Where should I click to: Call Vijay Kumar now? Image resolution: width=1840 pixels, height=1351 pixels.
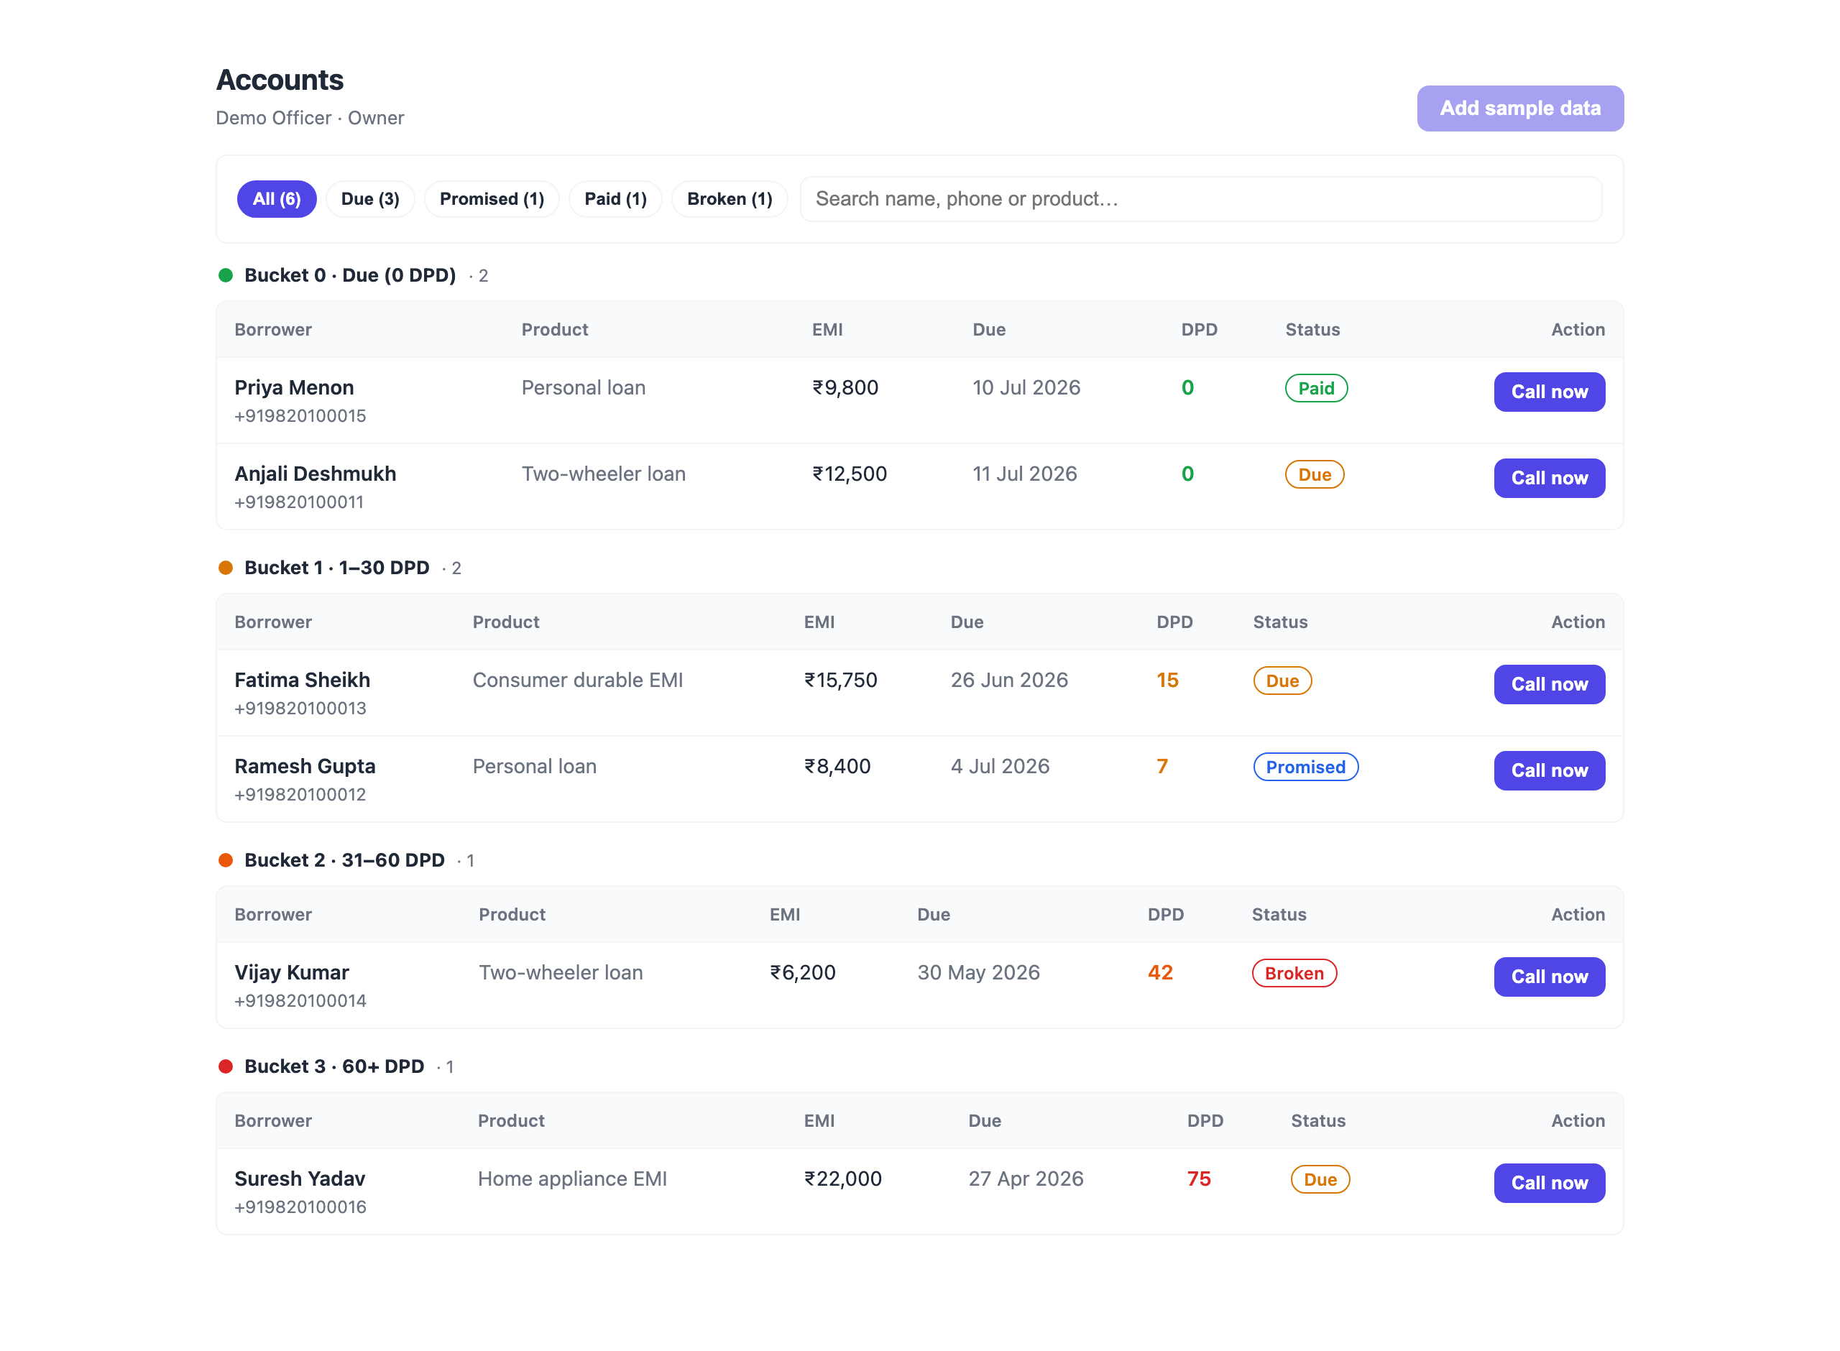click(x=1549, y=977)
